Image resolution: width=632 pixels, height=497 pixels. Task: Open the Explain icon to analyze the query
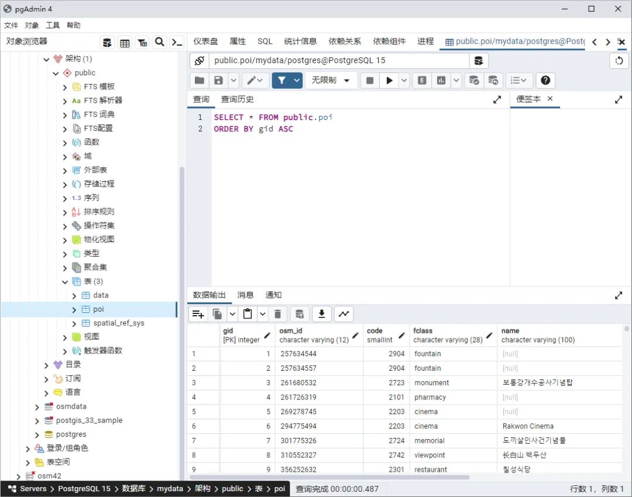[421, 80]
